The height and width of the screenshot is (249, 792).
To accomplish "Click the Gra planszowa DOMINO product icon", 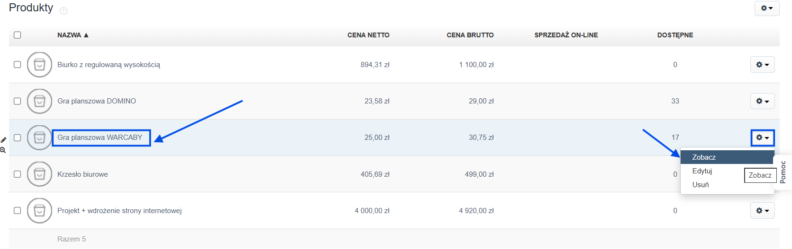I will click(x=39, y=101).
